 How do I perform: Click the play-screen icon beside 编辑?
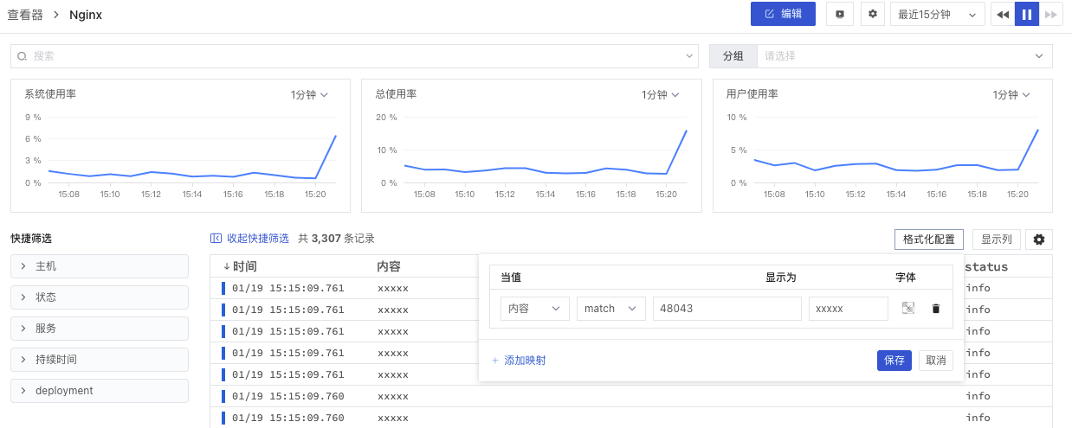point(840,14)
